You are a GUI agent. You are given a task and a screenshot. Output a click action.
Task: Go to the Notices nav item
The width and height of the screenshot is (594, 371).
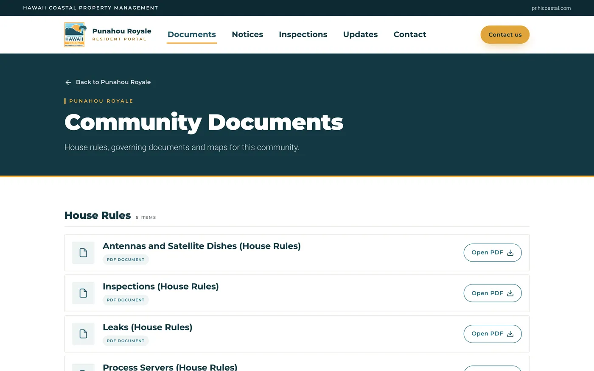coord(247,34)
